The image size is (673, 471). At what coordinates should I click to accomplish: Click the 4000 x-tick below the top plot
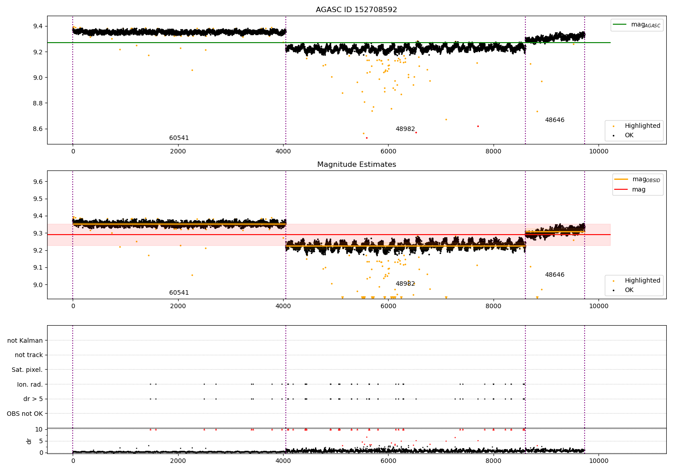click(x=283, y=151)
